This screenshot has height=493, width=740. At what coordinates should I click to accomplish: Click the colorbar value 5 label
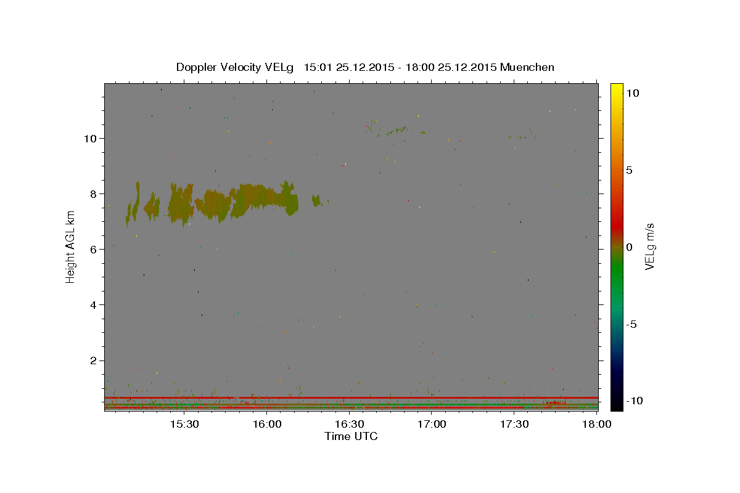click(629, 170)
